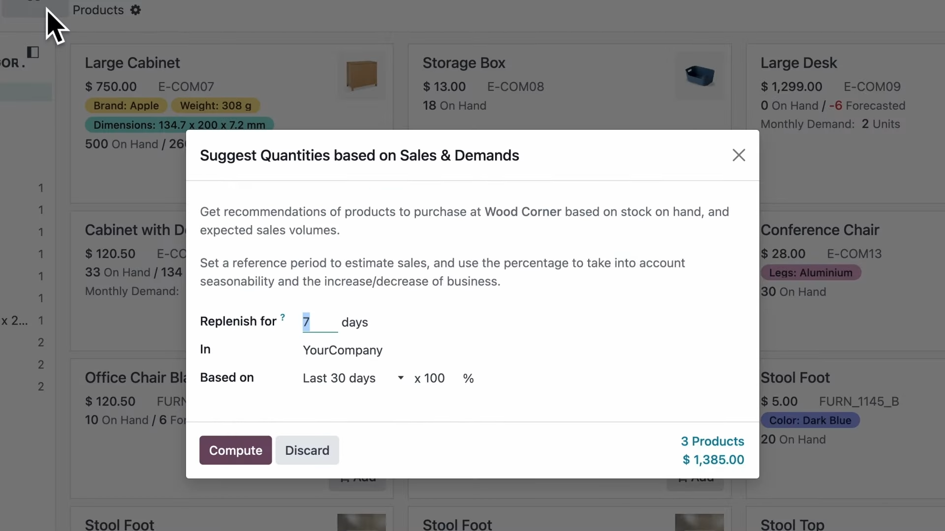Image resolution: width=945 pixels, height=531 pixels.
Task: Click the $ 1,385.00 total amount
Action: coord(713,460)
